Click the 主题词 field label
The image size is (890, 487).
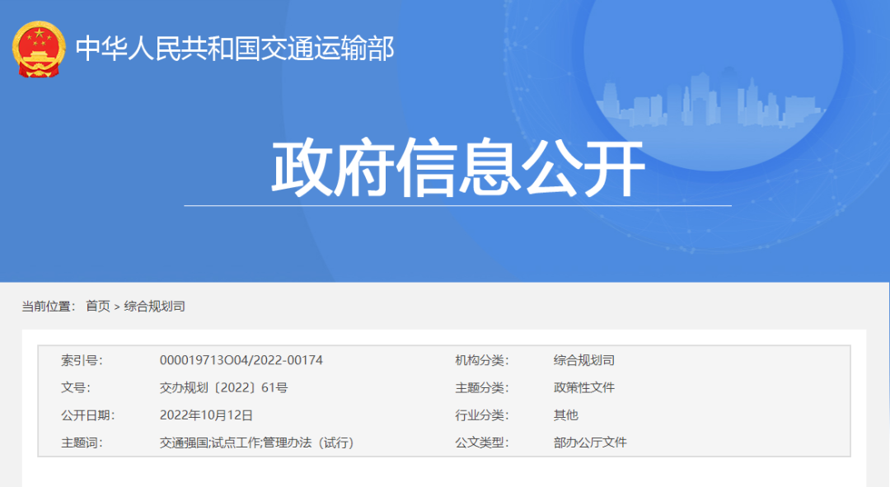(82, 443)
